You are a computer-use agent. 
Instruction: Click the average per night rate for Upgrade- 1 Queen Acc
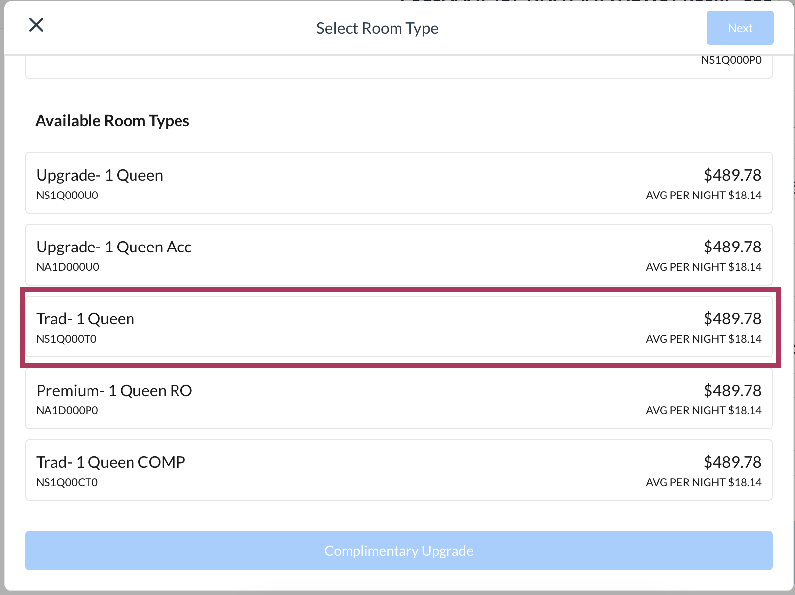pos(704,267)
